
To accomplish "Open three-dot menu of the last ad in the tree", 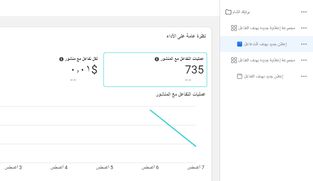I will (304, 76).
